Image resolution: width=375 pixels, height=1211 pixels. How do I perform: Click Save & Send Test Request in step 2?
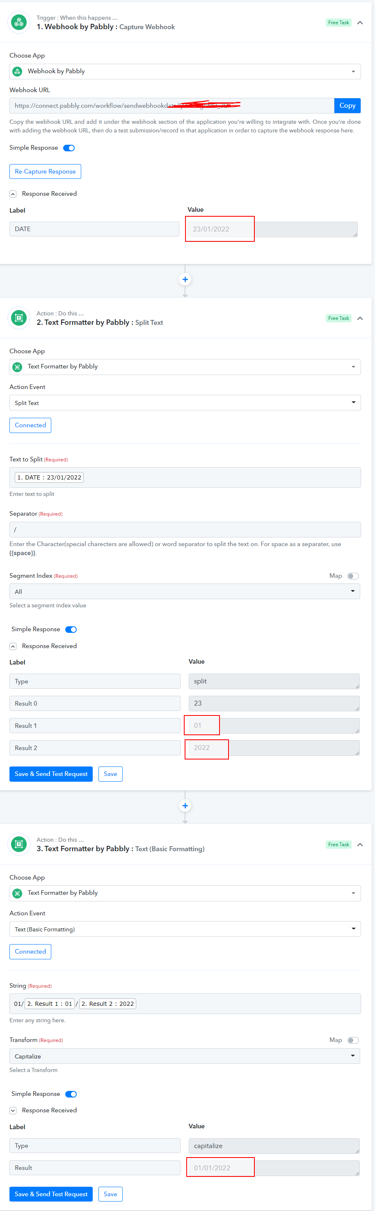click(x=51, y=774)
